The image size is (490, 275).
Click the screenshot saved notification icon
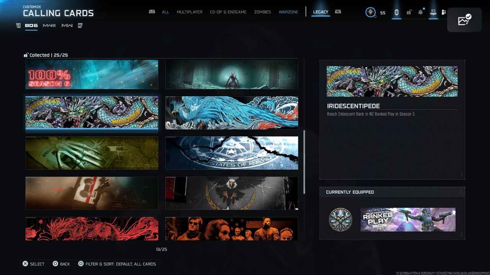click(464, 20)
